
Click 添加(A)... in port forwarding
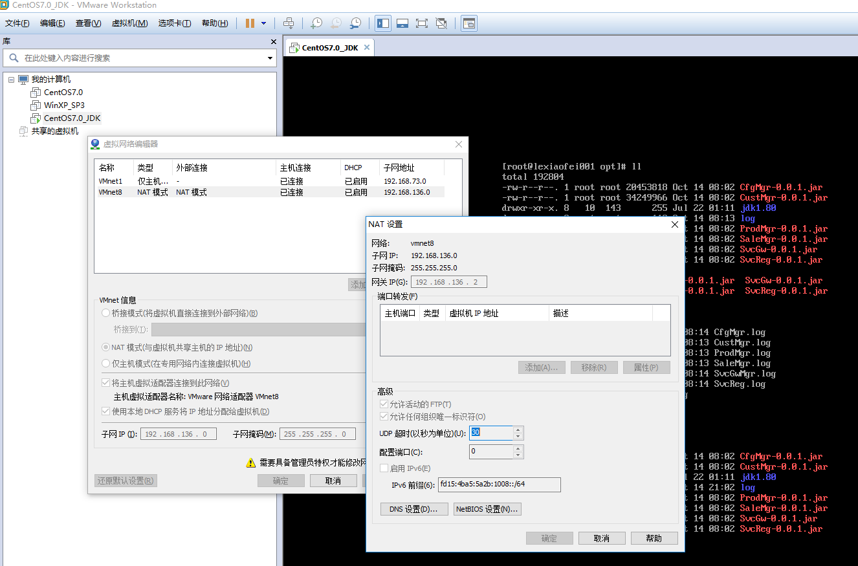click(x=542, y=367)
